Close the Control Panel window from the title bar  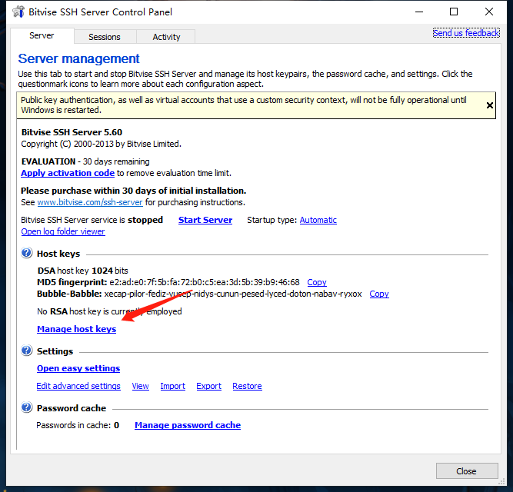[x=489, y=12]
